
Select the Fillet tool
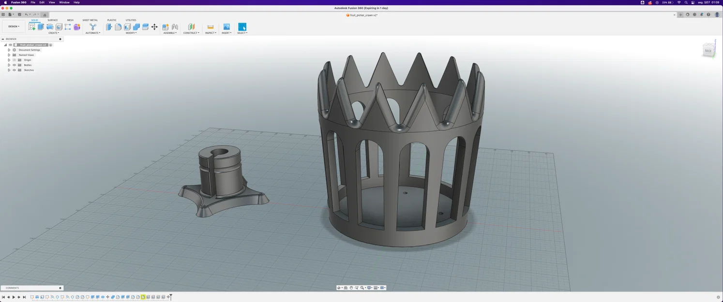click(118, 27)
